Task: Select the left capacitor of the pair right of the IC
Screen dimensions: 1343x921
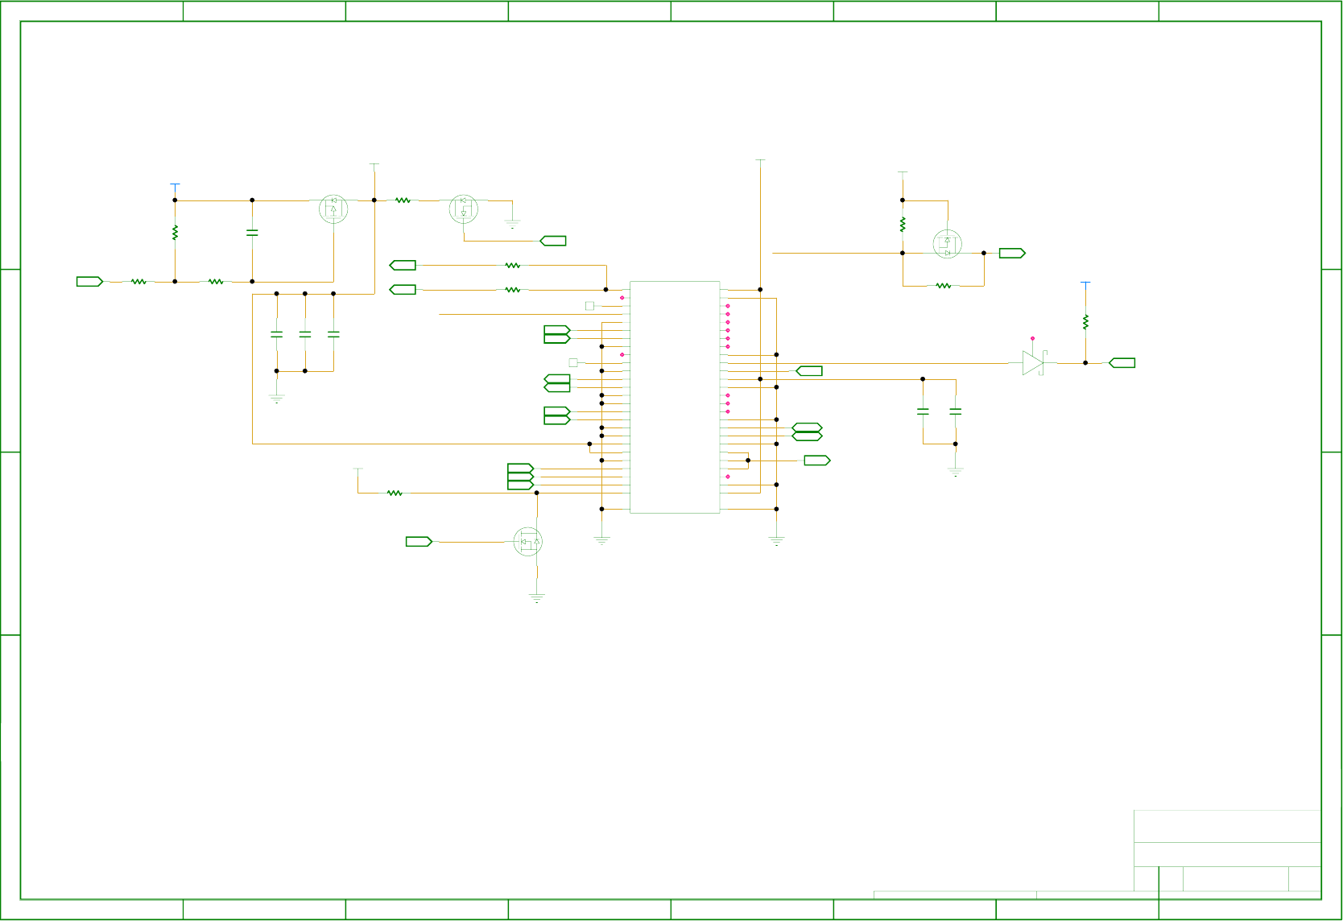Action: [x=923, y=411]
